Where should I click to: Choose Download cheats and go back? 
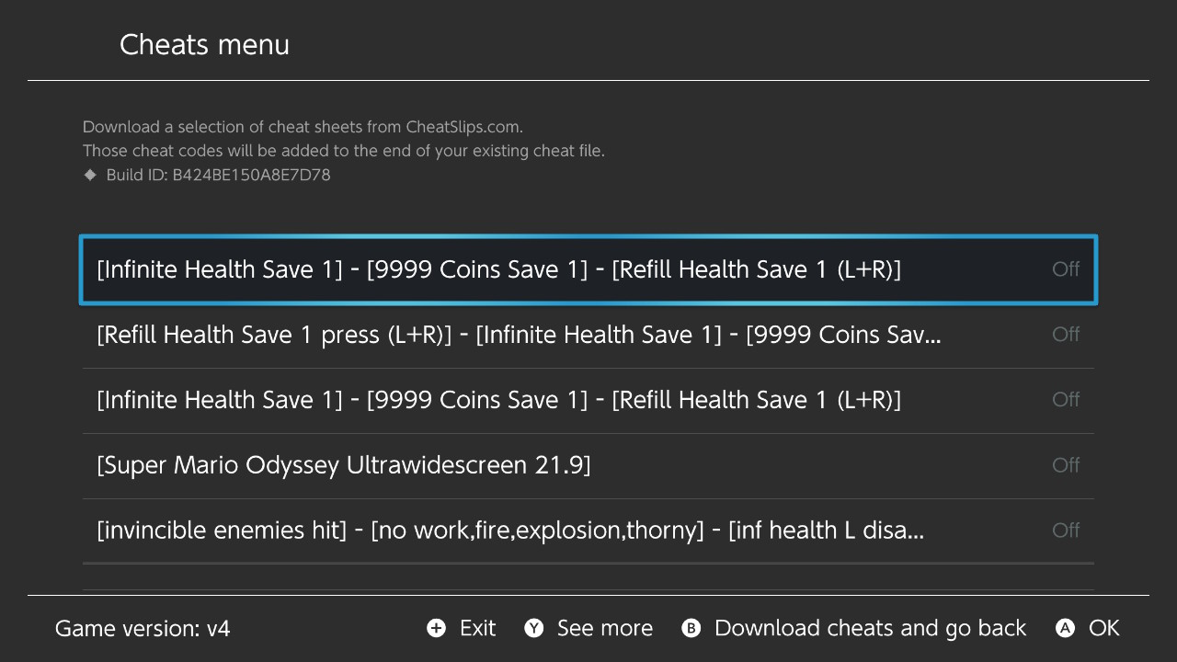pyautogui.click(x=870, y=628)
